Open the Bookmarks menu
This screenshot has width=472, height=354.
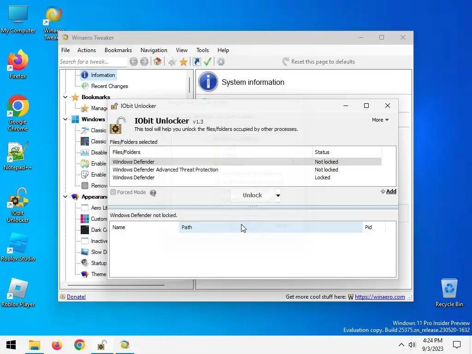(x=118, y=50)
